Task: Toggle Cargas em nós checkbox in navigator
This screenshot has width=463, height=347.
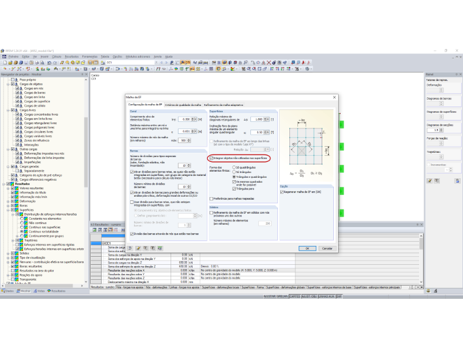Action: 17,88
